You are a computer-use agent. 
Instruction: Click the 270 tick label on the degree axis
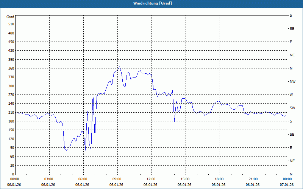11,95
